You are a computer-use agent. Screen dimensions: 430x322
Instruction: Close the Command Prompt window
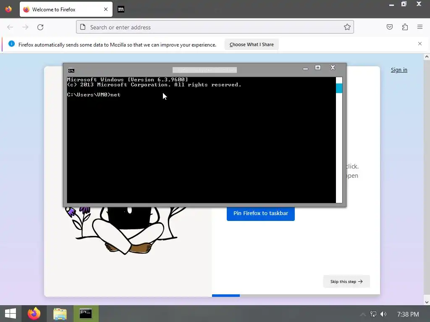333,68
